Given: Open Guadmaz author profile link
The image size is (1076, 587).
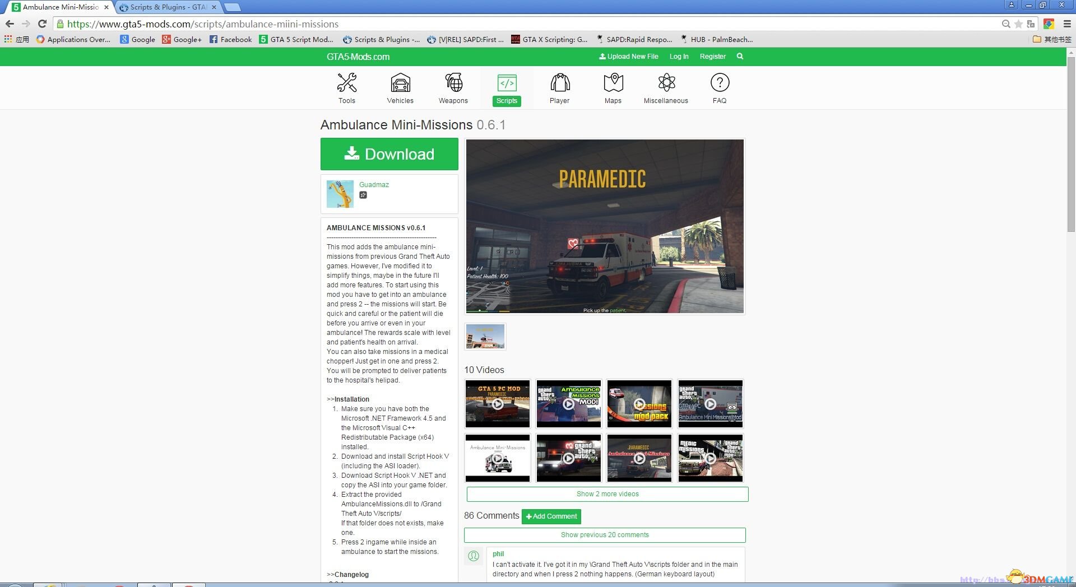Looking at the screenshot, I should pos(374,185).
